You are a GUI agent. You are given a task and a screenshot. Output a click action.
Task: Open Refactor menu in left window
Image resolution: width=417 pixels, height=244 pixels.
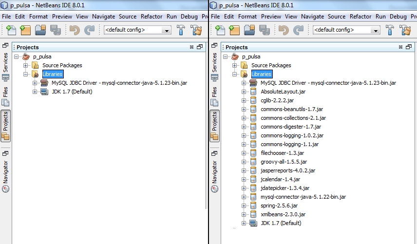[152, 17]
